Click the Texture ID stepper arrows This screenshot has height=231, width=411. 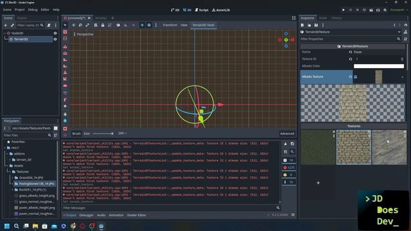402,59
